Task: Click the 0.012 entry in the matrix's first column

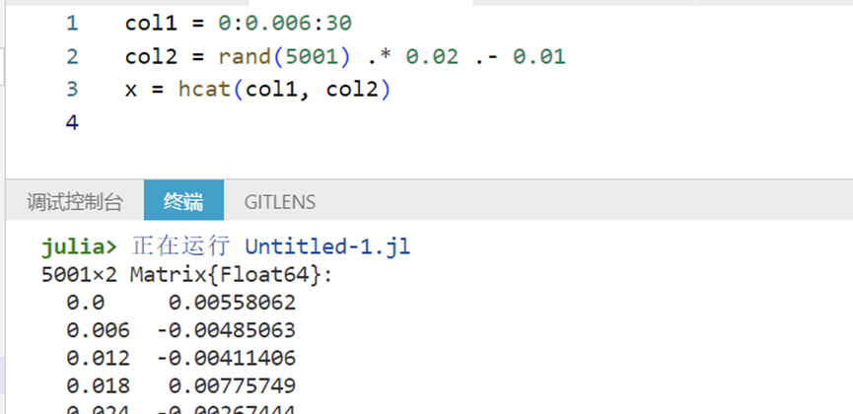Action: click(99, 358)
